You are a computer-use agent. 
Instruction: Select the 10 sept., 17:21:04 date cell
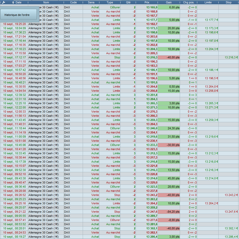coord(15,36)
